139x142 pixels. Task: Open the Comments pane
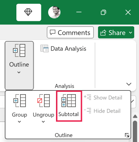click(70, 32)
